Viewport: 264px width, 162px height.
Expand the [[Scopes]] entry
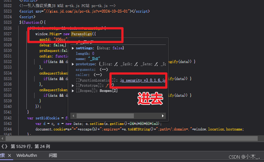pyautogui.click(x=73, y=91)
